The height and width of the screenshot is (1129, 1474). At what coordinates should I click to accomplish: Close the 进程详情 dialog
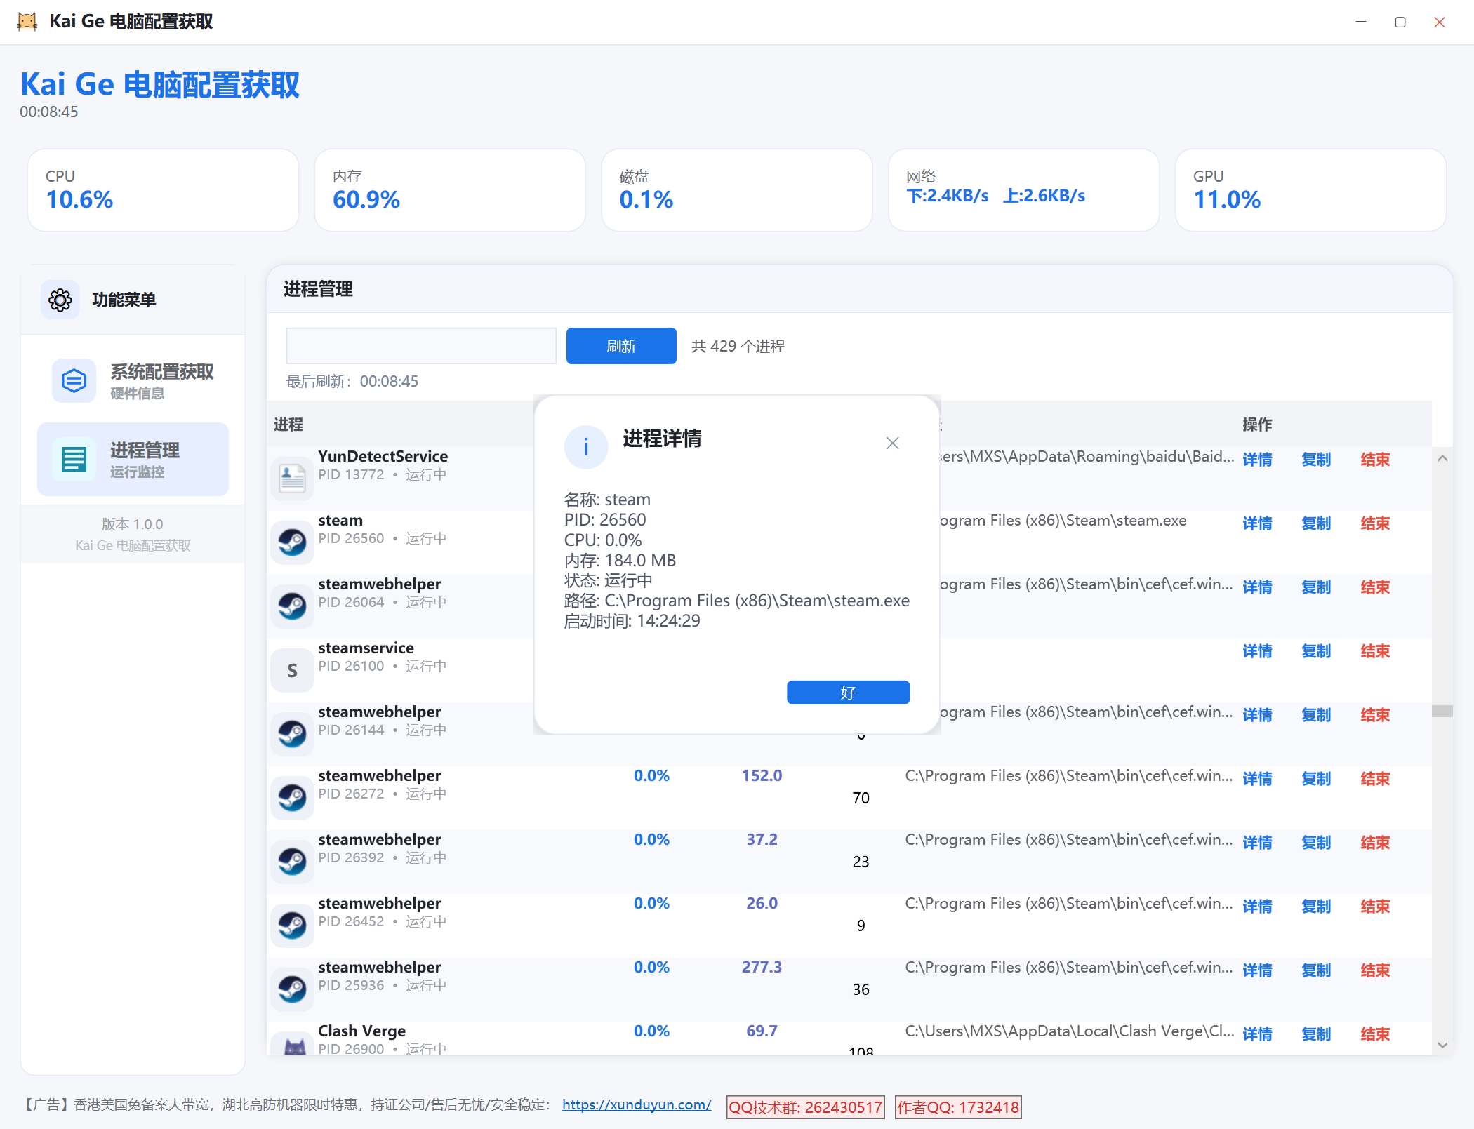[x=892, y=443]
